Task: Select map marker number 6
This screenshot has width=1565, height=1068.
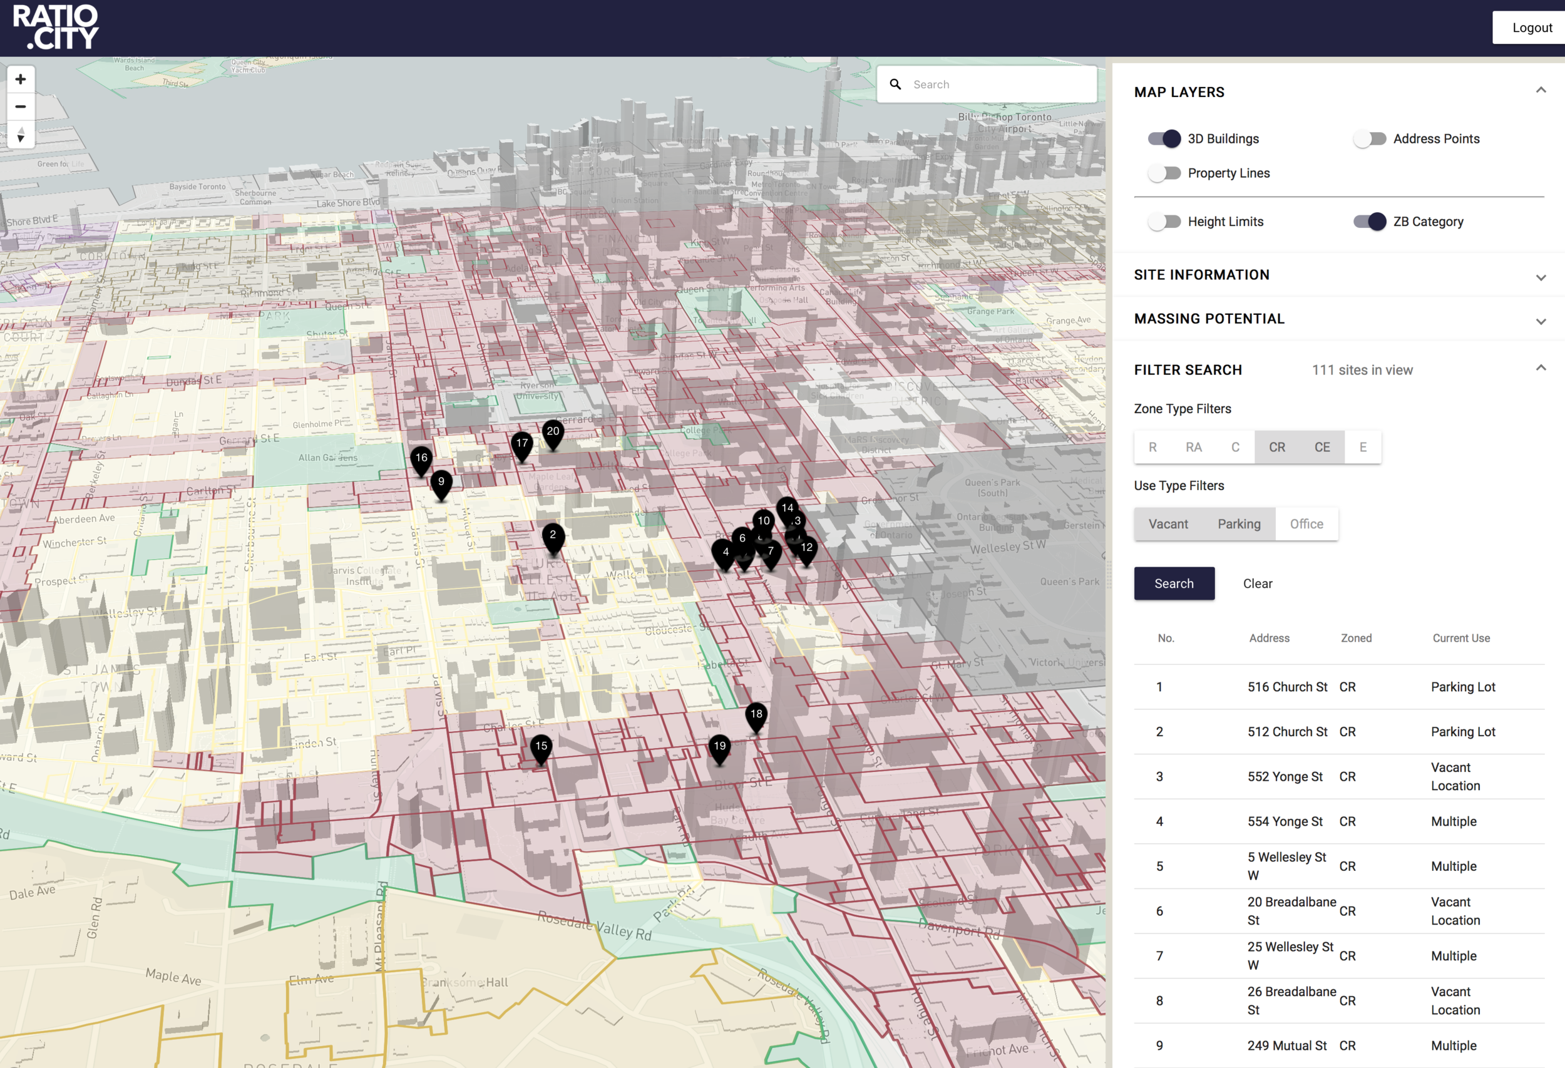Action: tap(741, 539)
